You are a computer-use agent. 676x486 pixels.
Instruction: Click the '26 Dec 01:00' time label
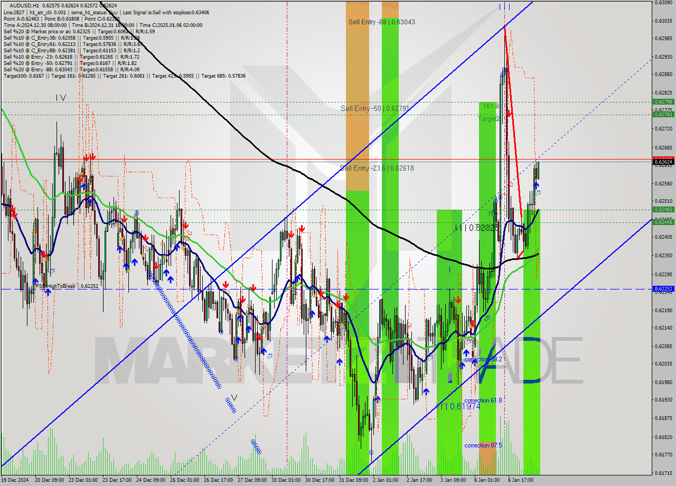[184, 480]
